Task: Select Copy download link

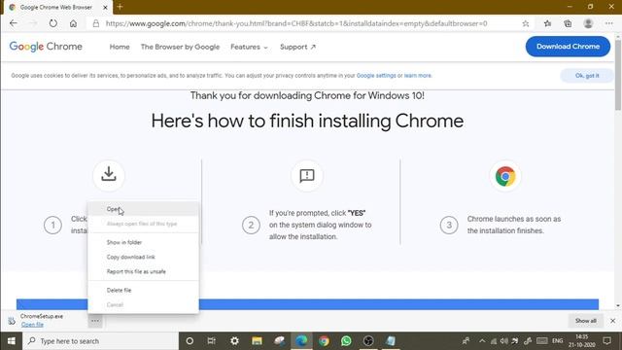Action: pyautogui.click(x=143, y=257)
